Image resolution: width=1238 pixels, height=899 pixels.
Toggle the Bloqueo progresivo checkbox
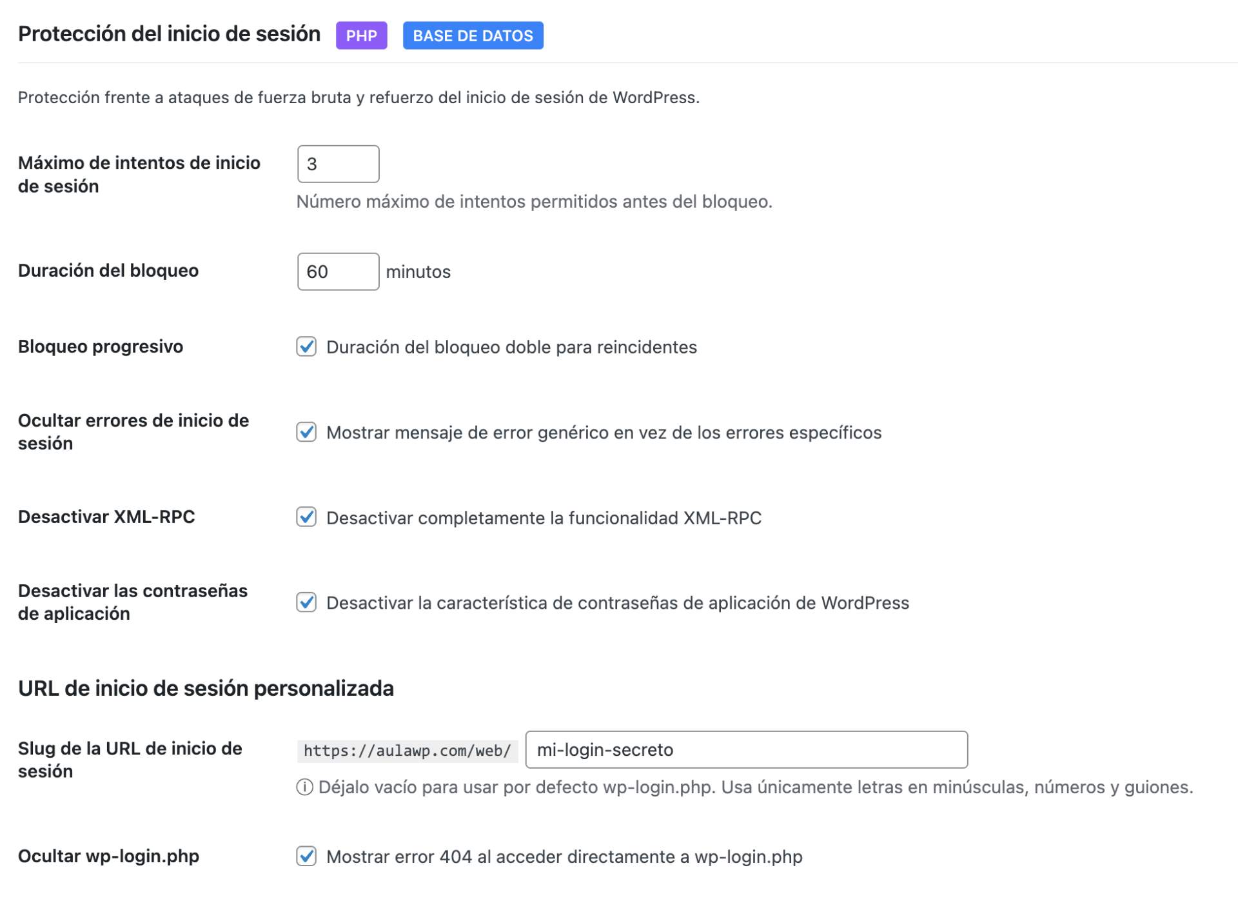[306, 347]
